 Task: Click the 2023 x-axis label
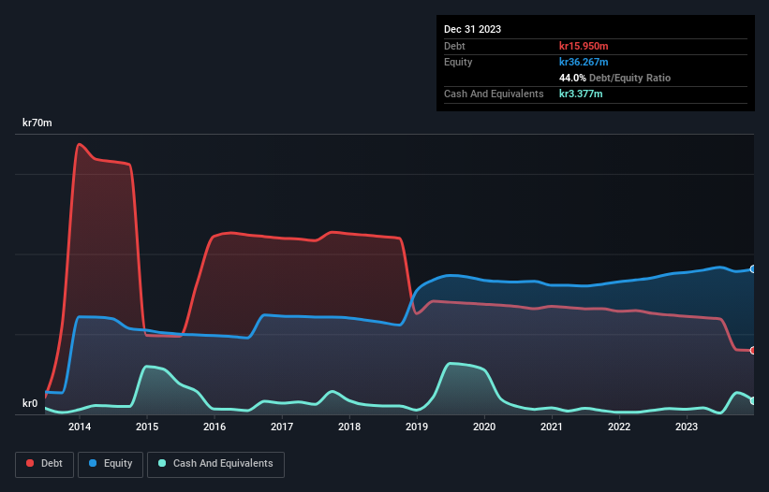click(687, 427)
